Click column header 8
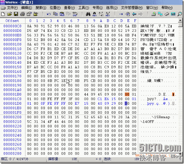The image size is (184, 164). click(87, 21)
